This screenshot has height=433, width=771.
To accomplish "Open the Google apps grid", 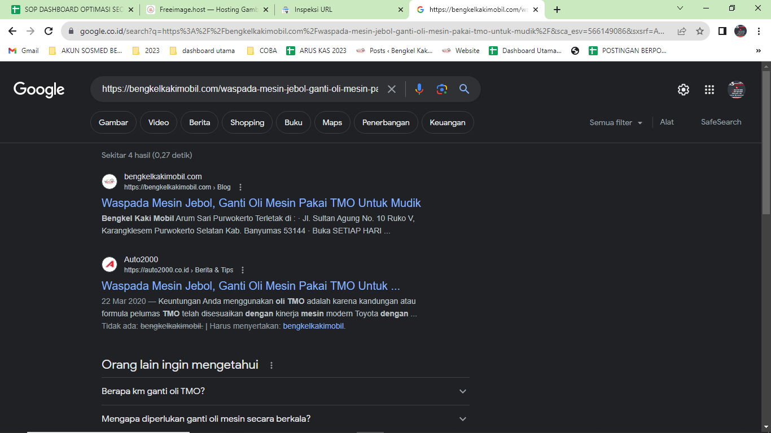I will click(709, 90).
